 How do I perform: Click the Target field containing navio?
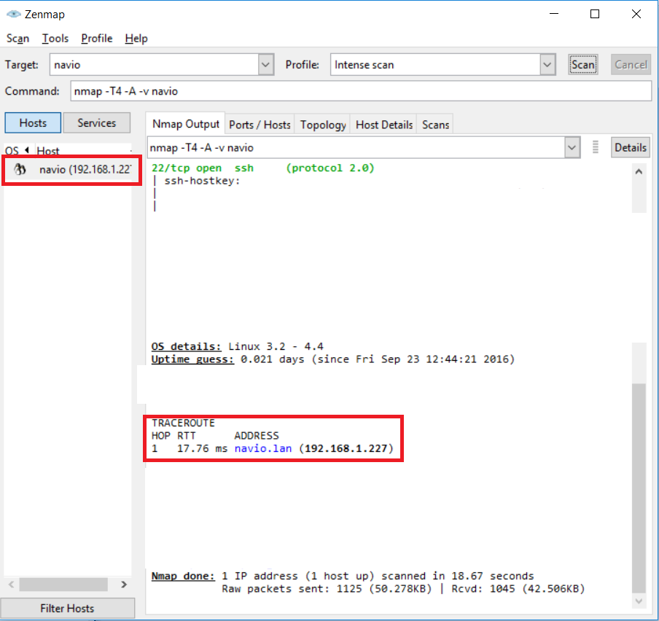pyautogui.click(x=155, y=65)
